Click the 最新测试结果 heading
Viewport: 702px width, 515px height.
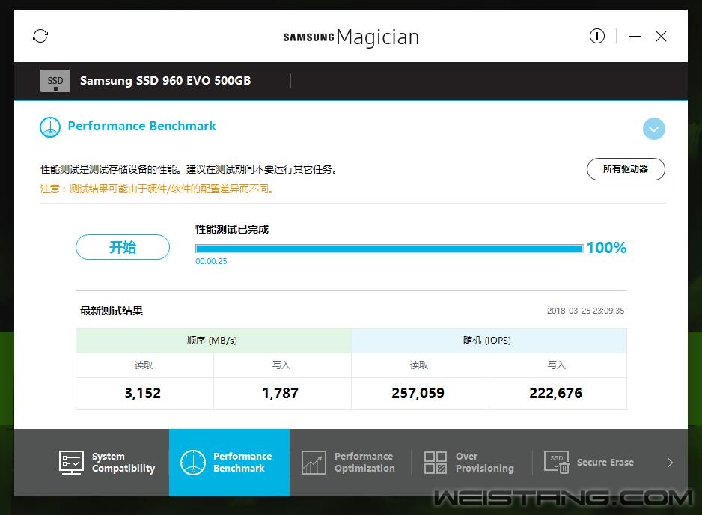(x=112, y=311)
